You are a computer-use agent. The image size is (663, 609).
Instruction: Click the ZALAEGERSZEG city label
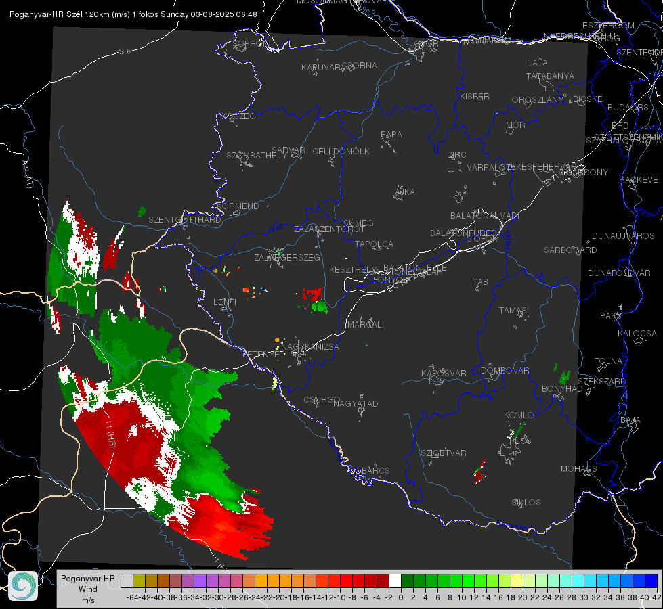pos(287,257)
